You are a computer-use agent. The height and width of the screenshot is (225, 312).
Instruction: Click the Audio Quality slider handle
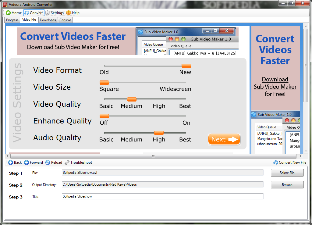coord(159,133)
